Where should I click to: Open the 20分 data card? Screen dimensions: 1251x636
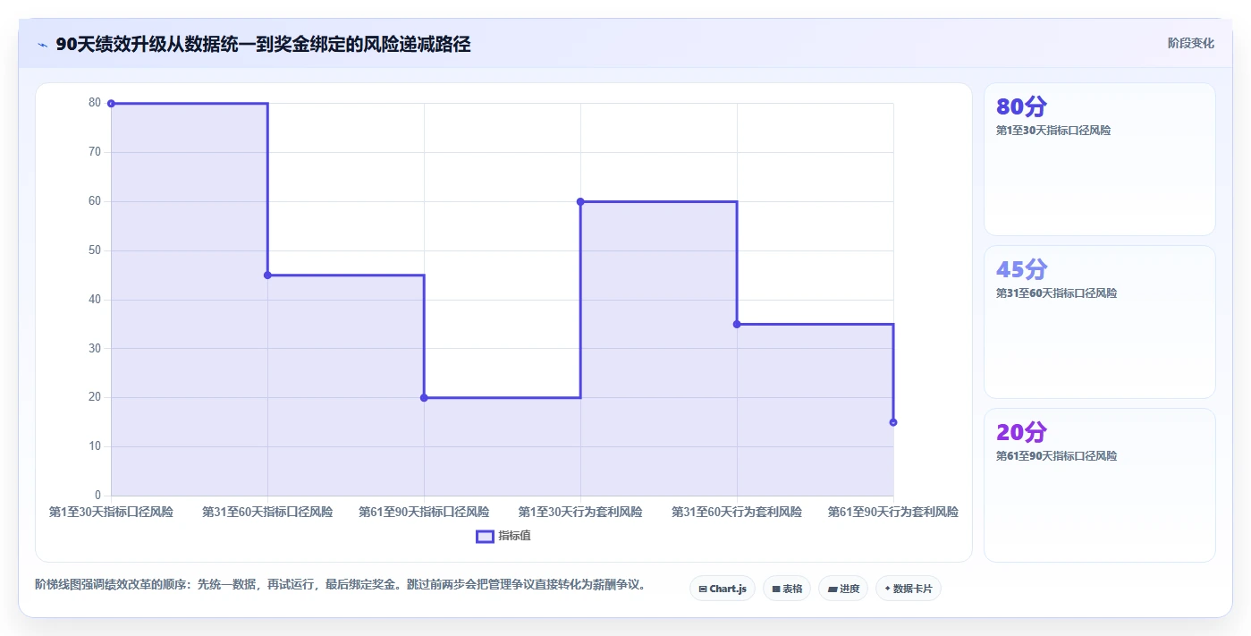[x=1100, y=486]
